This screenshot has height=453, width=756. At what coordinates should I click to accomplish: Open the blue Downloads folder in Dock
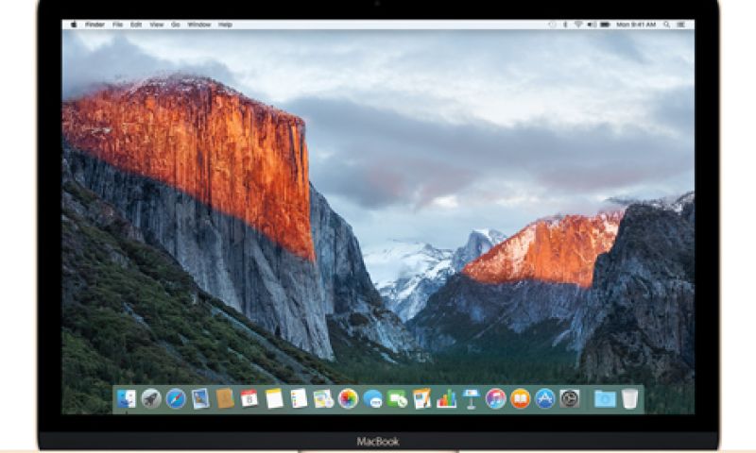tap(605, 398)
